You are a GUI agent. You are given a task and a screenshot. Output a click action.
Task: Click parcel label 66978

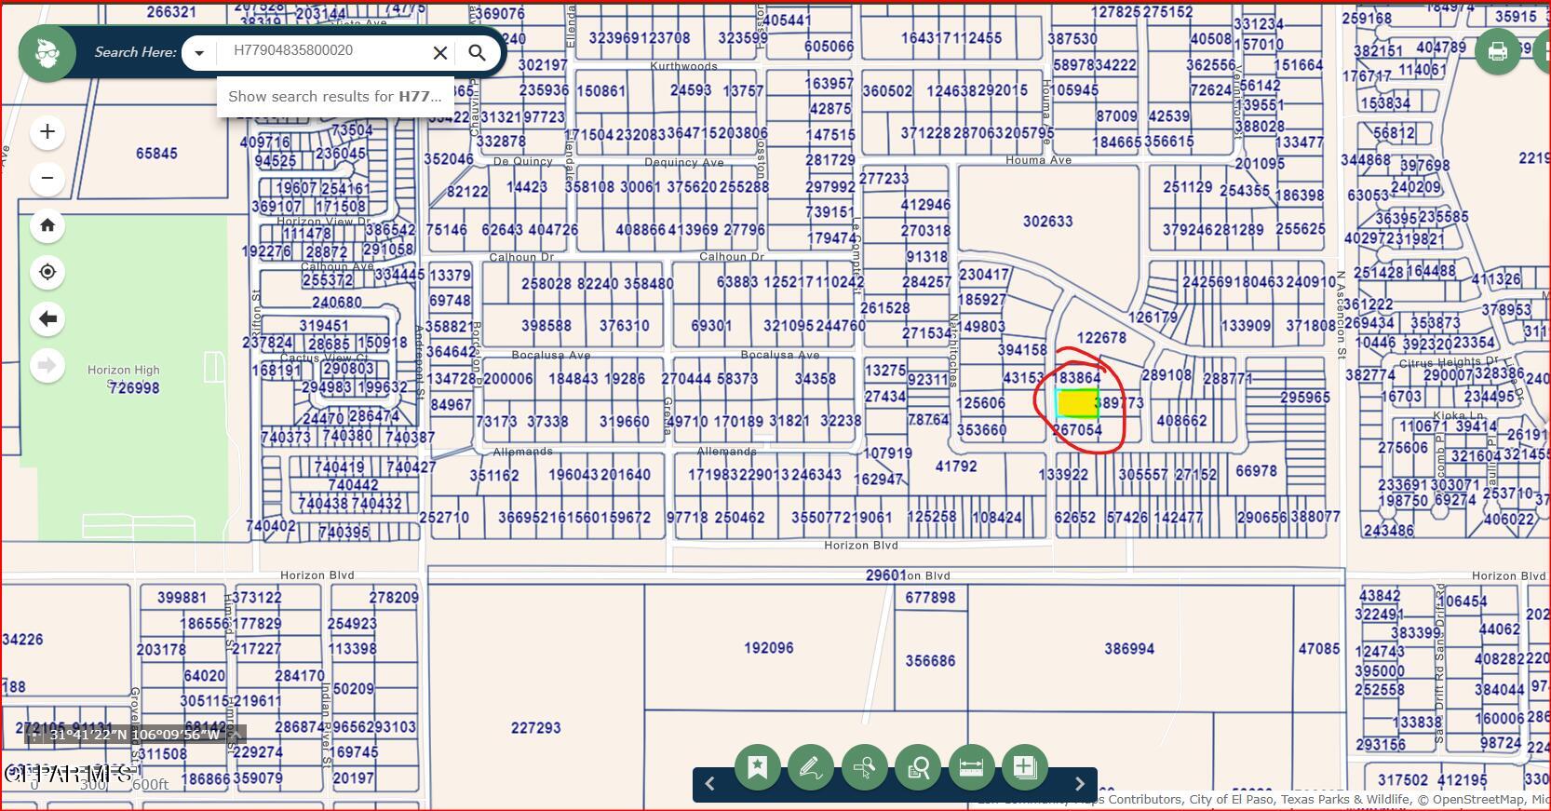(x=1256, y=471)
